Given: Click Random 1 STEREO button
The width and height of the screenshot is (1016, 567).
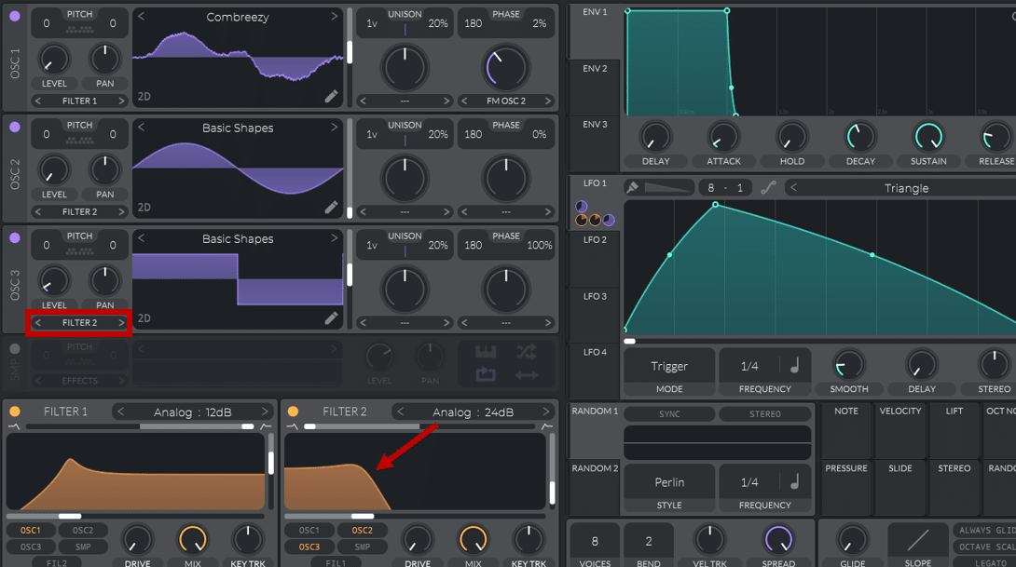Looking at the screenshot, I should (x=765, y=413).
